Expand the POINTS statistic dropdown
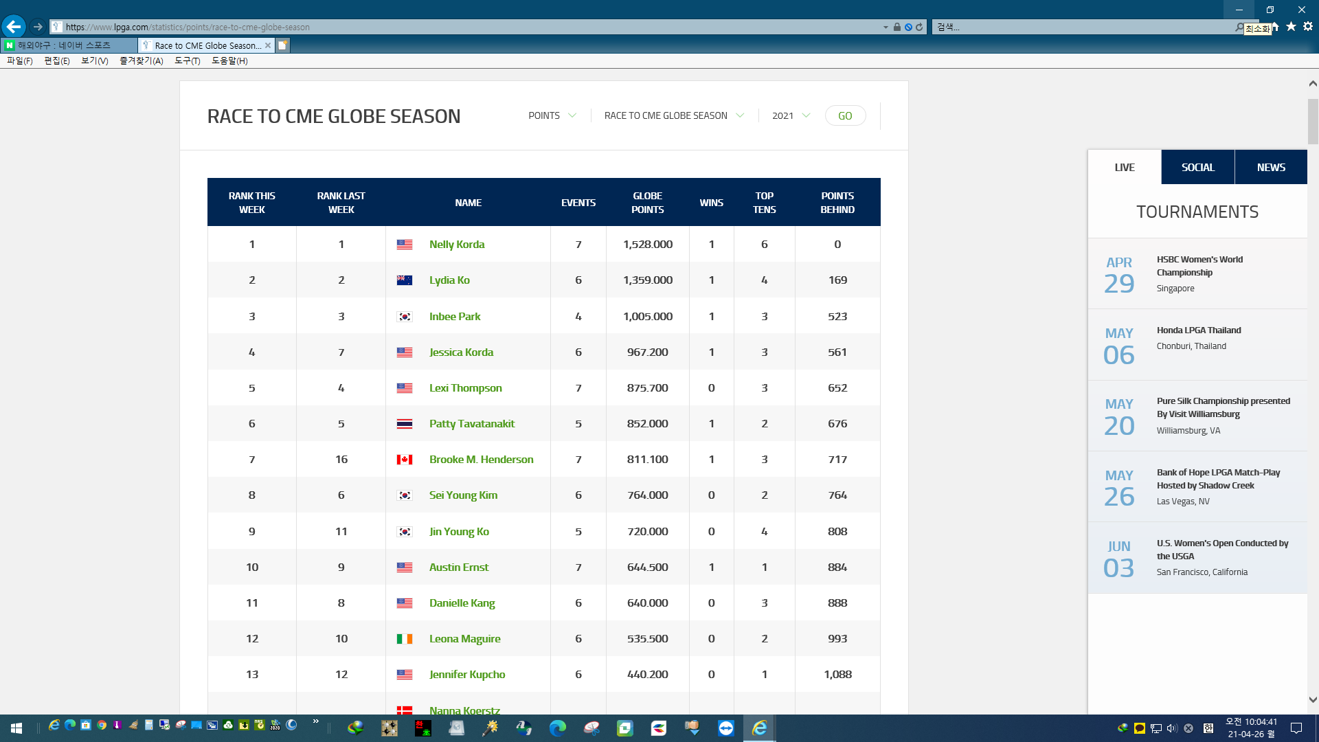This screenshot has height=742, width=1319. click(x=552, y=115)
